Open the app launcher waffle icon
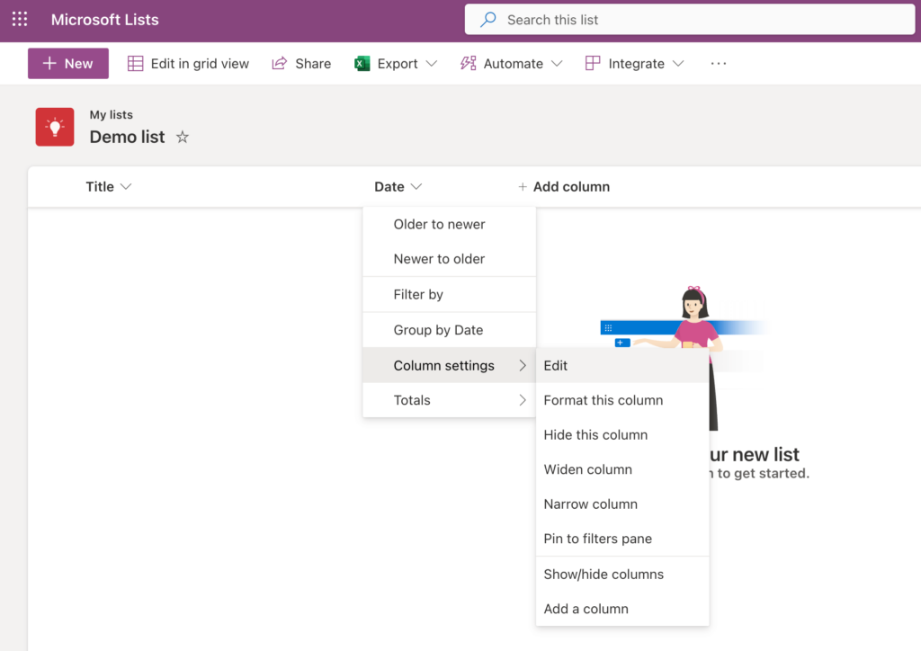 point(20,20)
